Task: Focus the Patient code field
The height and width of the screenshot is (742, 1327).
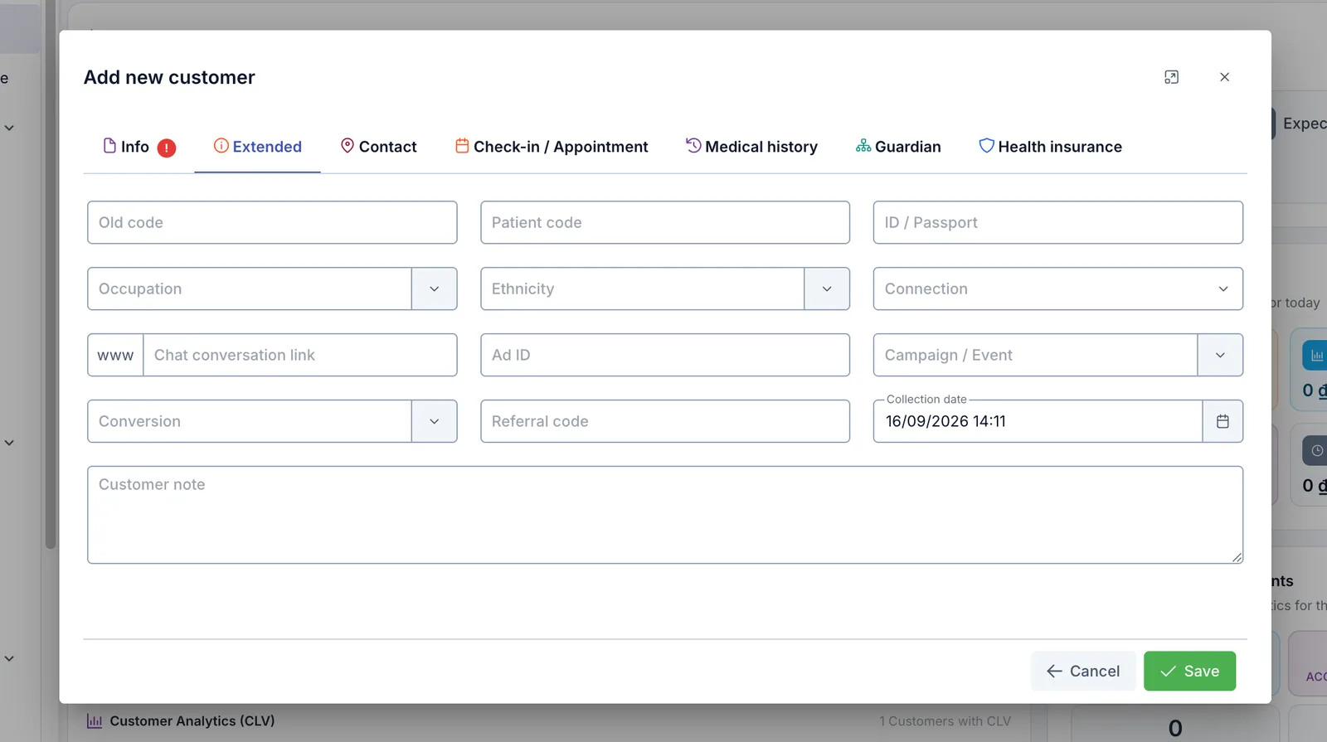Action: pyautogui.click(x=665, y=222)
